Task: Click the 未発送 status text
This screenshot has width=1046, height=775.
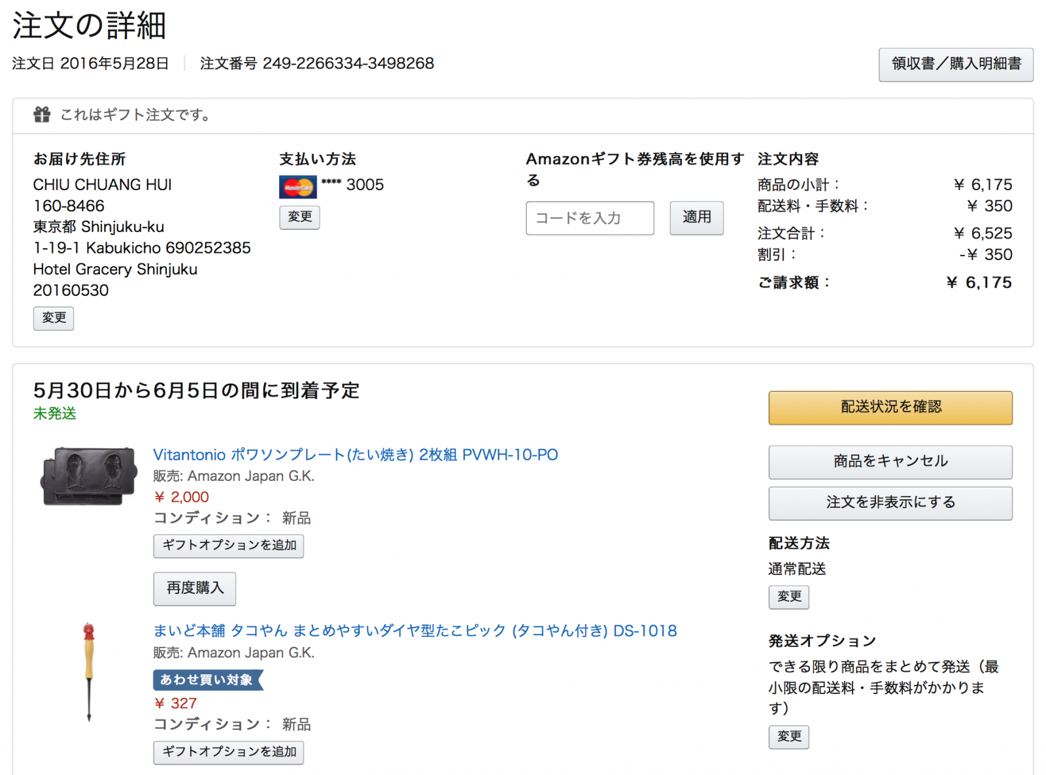Action: tap(55, 414)
